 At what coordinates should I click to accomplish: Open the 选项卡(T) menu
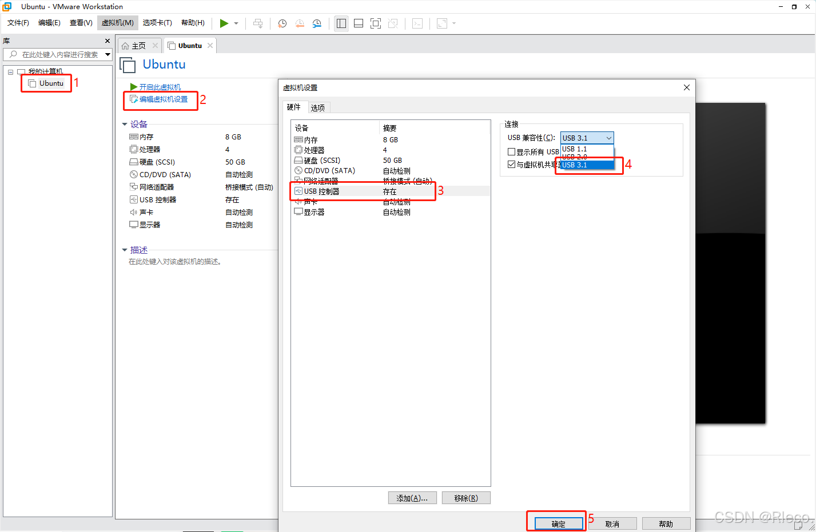click(157, 23)
